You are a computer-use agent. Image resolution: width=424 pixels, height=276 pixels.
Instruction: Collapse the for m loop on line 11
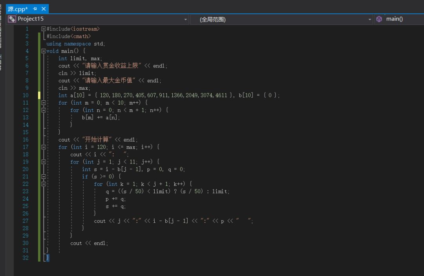44,103
